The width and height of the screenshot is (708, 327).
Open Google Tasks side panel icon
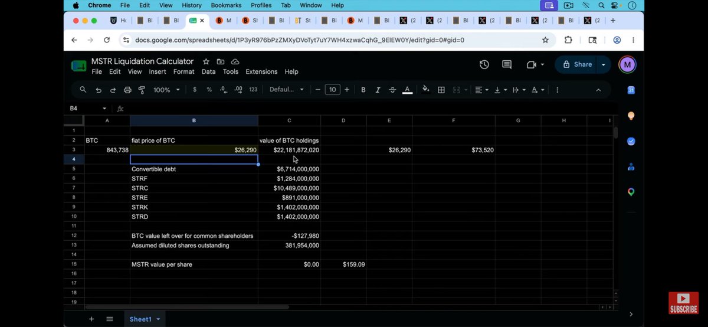pos(631,141)
